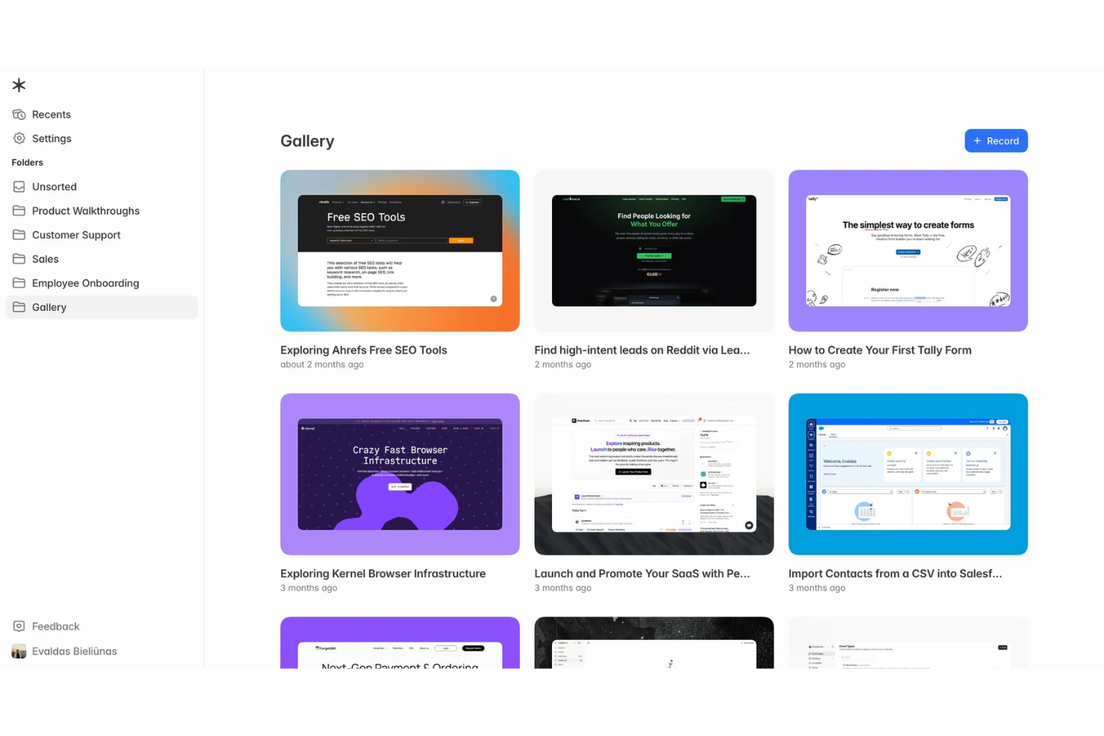The height and width of the screenshot is (736, 1104).
Task: Open Settings in the sidebar
Action: (51, 138)
